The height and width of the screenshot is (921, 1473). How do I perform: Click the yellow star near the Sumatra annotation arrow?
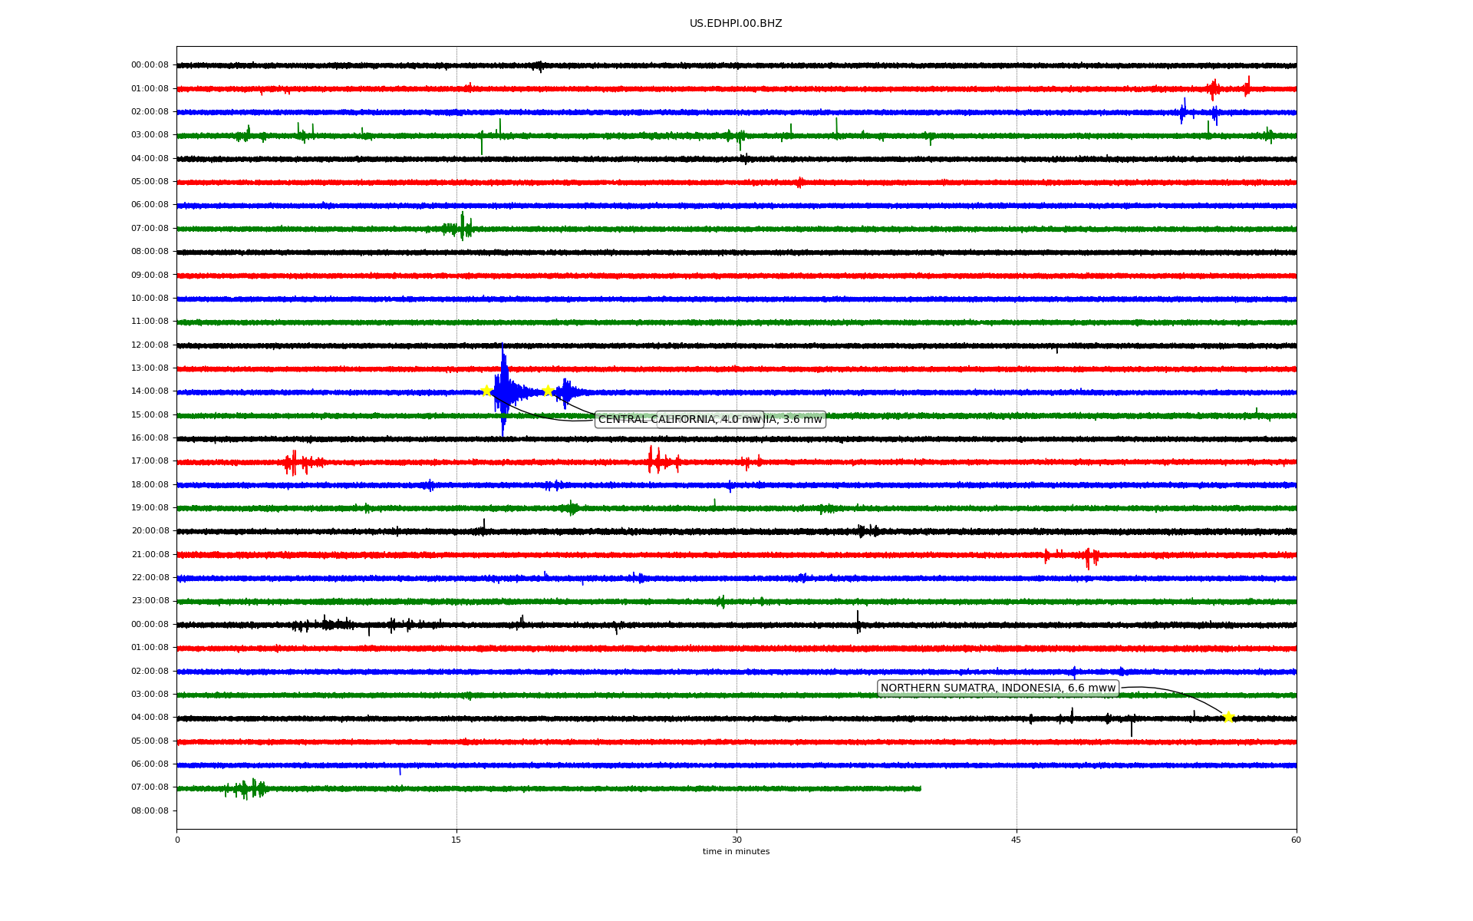(x=1228, y=718)
